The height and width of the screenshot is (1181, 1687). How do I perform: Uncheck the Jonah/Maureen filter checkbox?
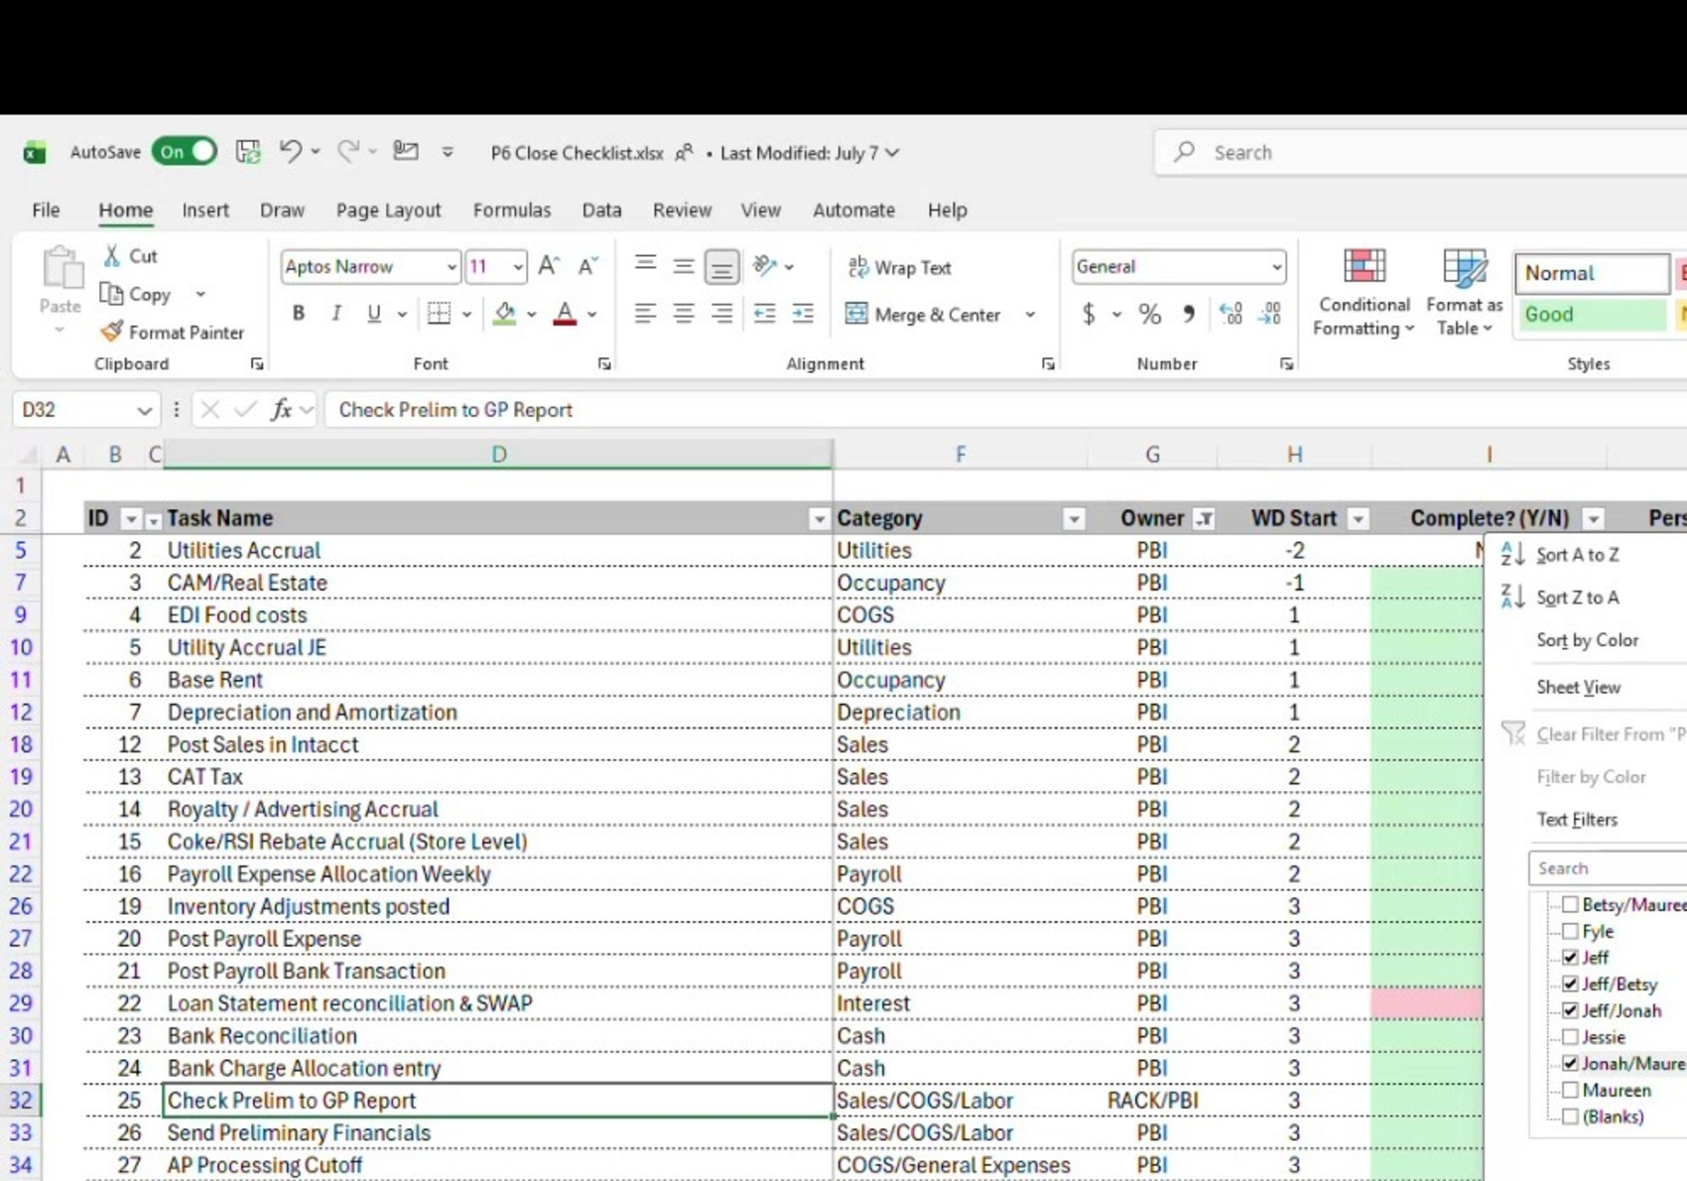1570,1063
